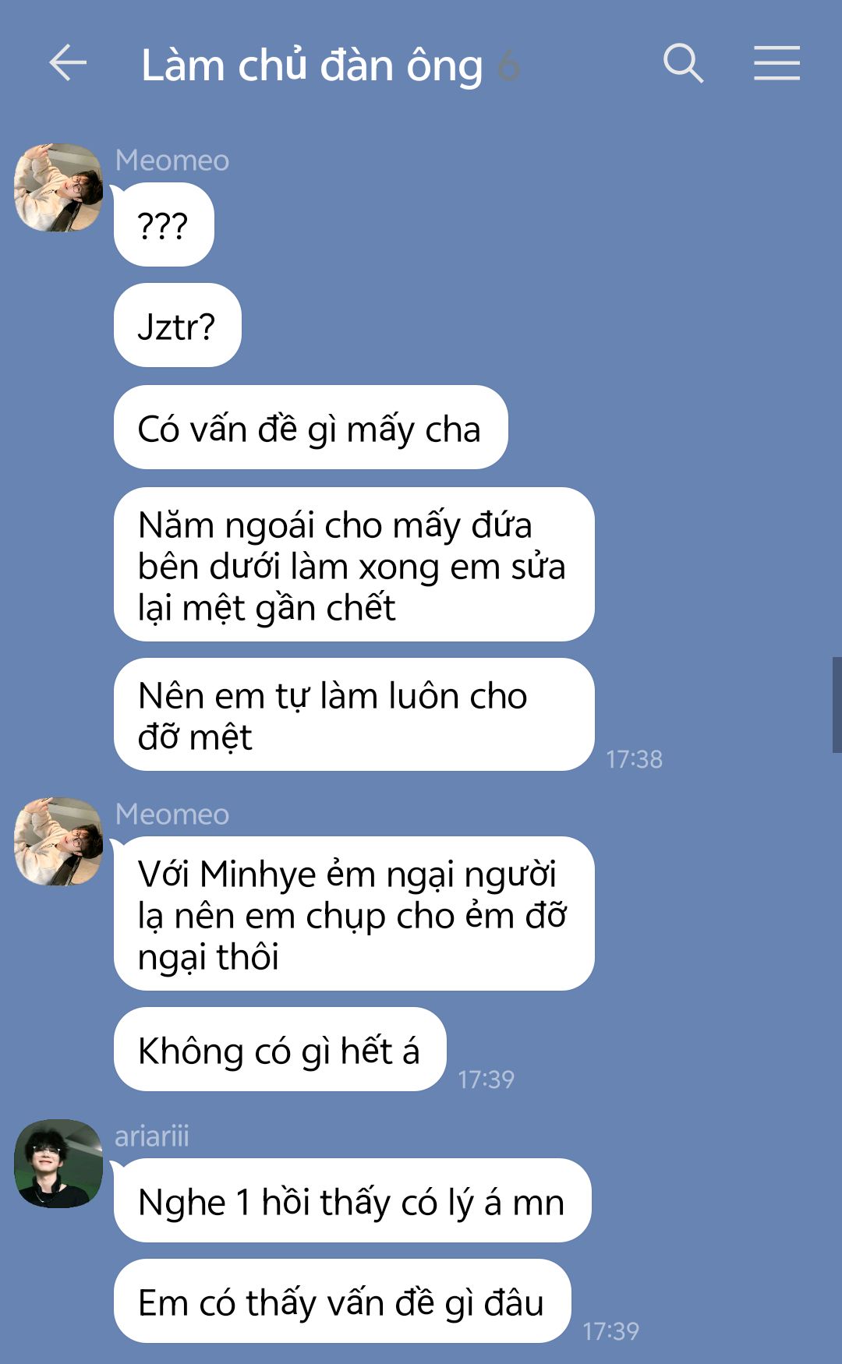Open the second Meomeo profile avatar
The image size is (842, 1364).
(x=58, y=841)
